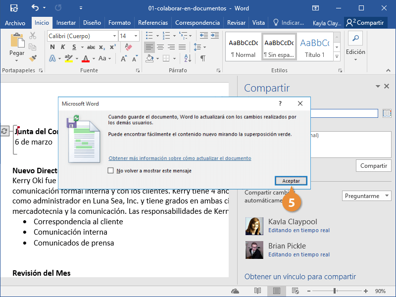
Task: Click the Shrink Font icon
Action: click(135, 58)
